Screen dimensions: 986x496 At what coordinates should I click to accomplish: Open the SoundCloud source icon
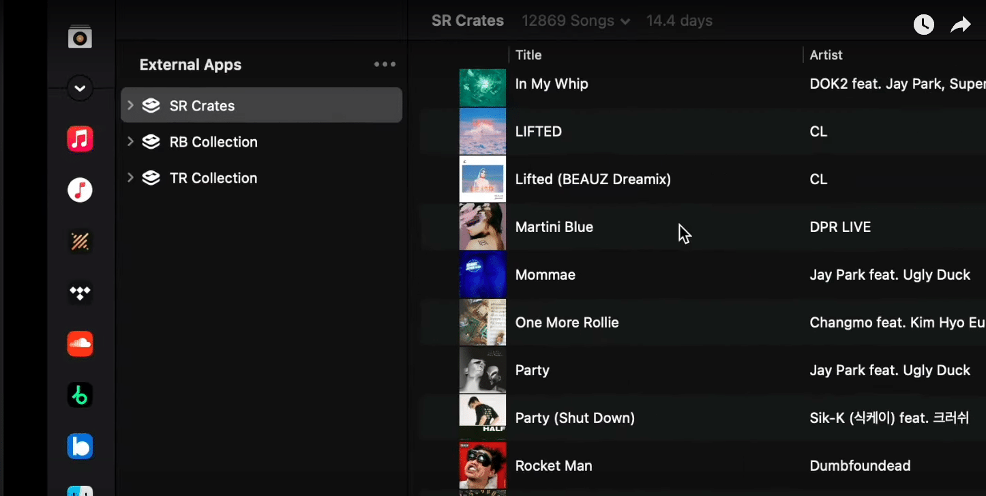pyautogui.click(x=80, y=344)
